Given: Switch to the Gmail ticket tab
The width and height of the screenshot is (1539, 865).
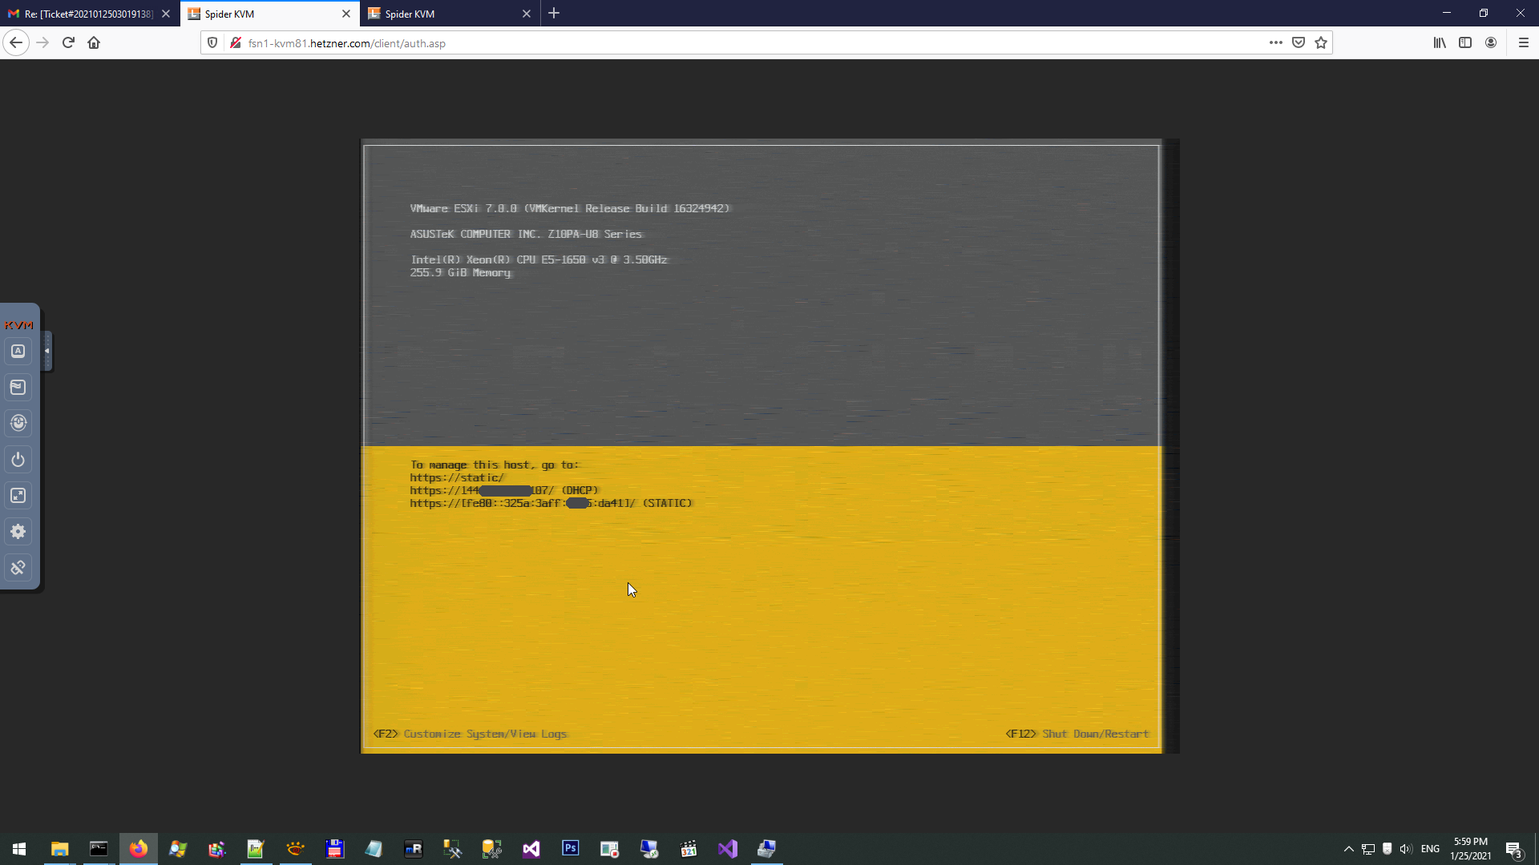Looking at the screenshot, I should [x=88, y=14].
